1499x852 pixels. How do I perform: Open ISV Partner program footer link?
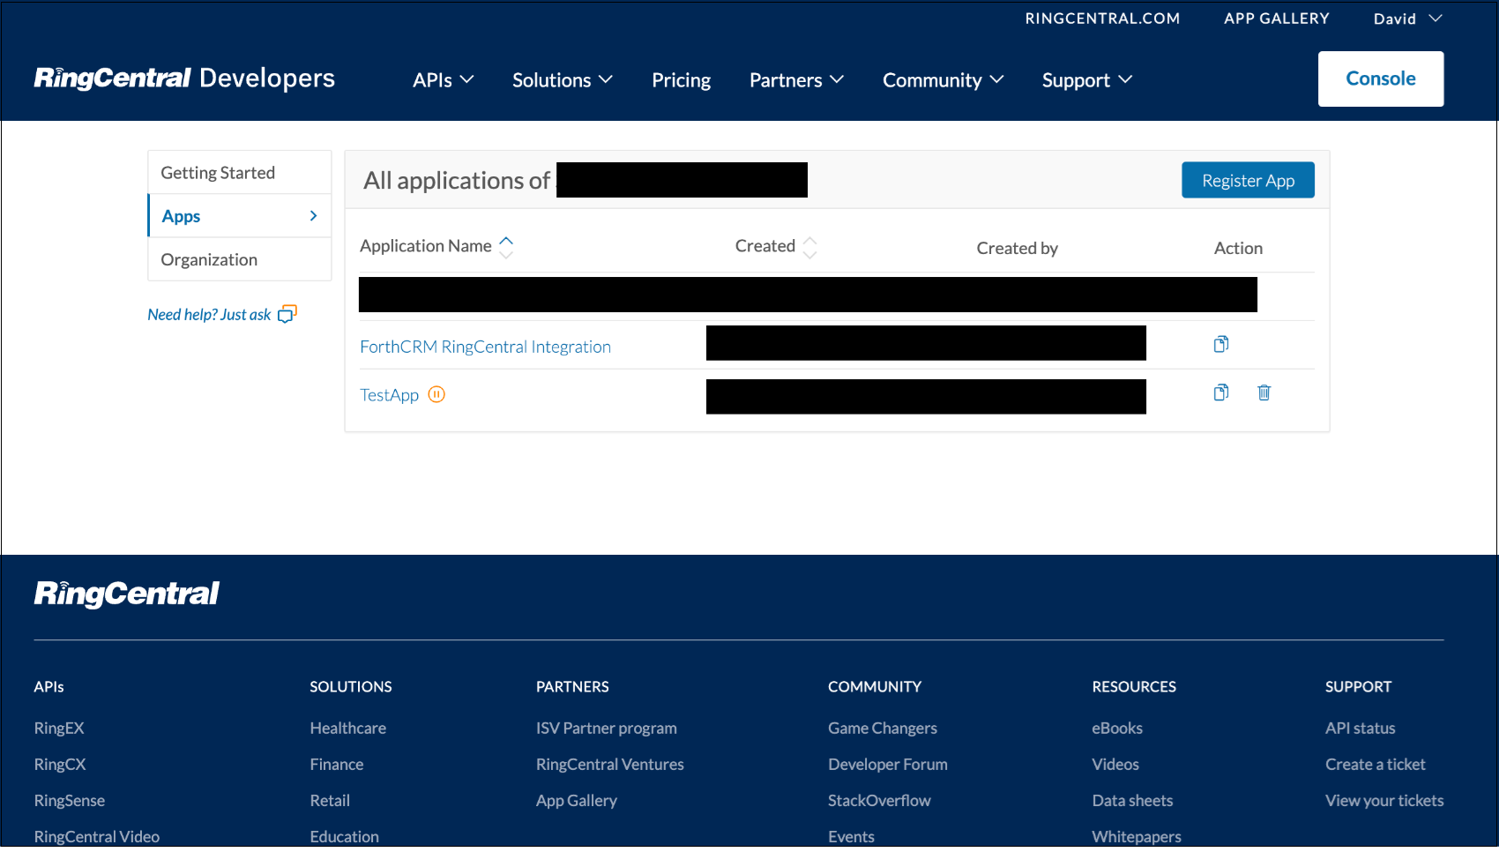tap(606, 728)
